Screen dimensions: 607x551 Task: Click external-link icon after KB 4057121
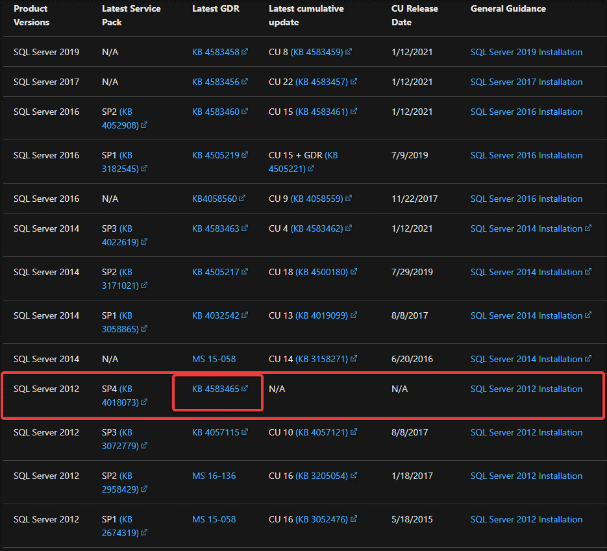point(353,432)
